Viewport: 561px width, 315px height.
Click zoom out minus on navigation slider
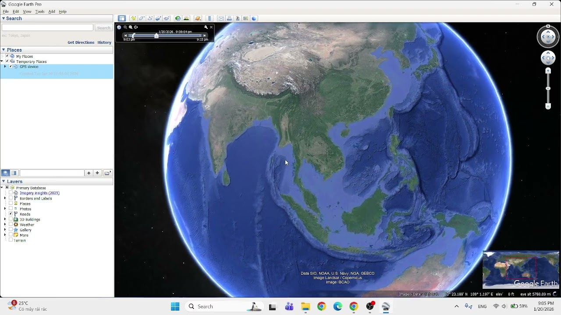(x=548, y=106)
